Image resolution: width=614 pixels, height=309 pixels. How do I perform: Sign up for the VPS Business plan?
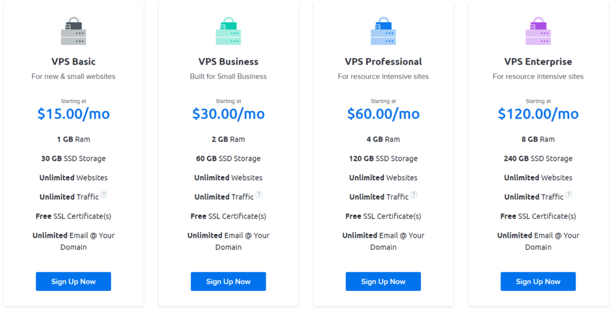coord(228,281)
